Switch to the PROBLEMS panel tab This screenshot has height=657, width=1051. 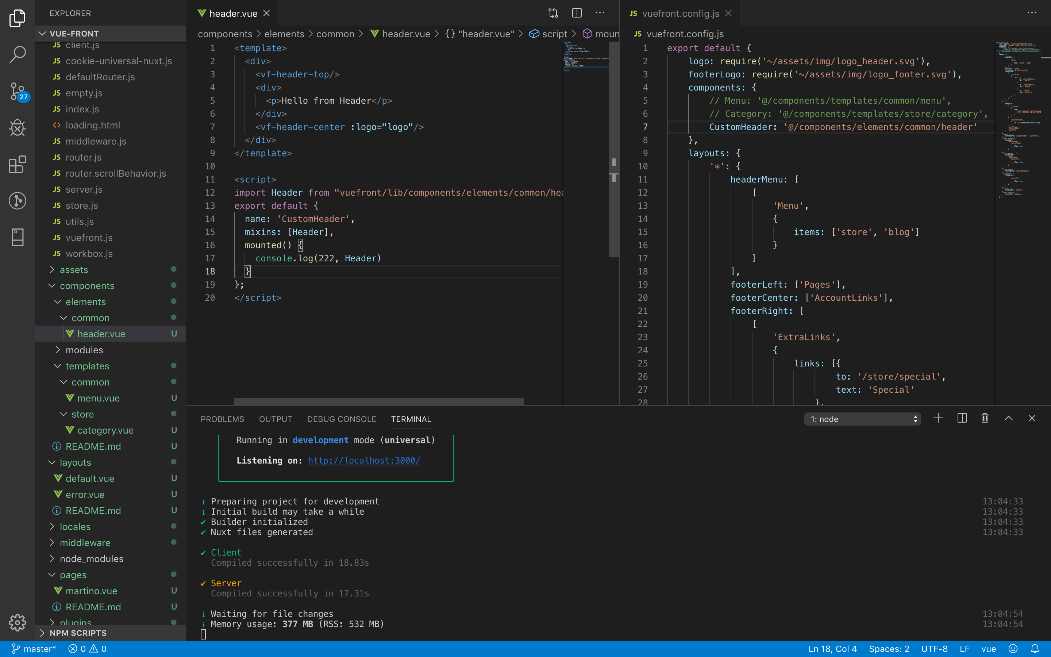222,419
